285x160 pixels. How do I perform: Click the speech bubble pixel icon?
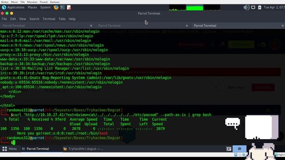click(x=232, y=124)
